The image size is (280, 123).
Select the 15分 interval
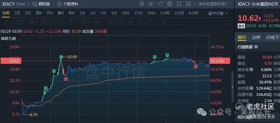pos(139,13)
